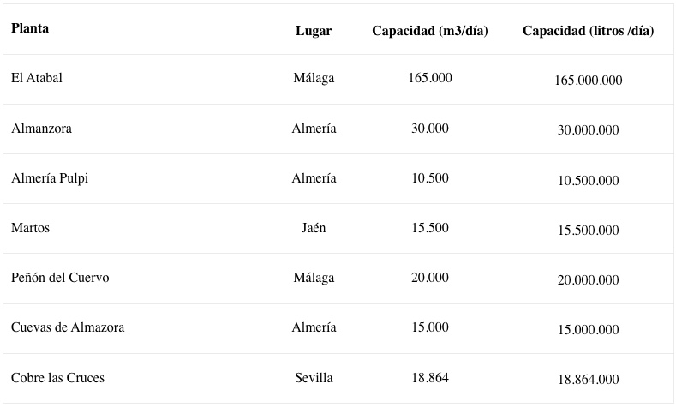Click the Jaén location cell
Image resolution: width=676 pixels, height=408 pixels.
(x=314, y=228)
